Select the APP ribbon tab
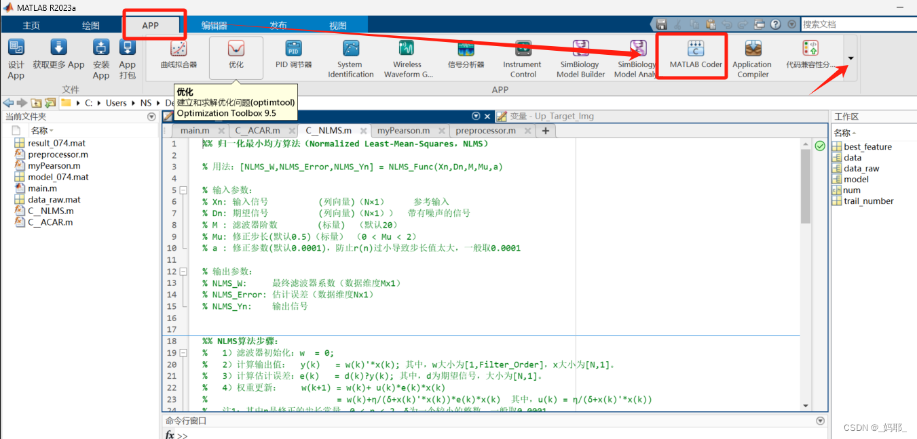The height and width of the screenshot is (439, 917). coord(150,25)
